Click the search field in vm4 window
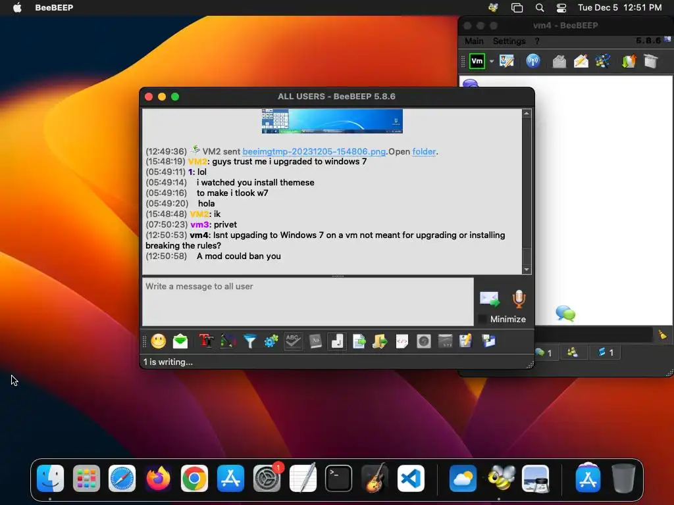This screenshot has height=505, width=674. (594, 335)
